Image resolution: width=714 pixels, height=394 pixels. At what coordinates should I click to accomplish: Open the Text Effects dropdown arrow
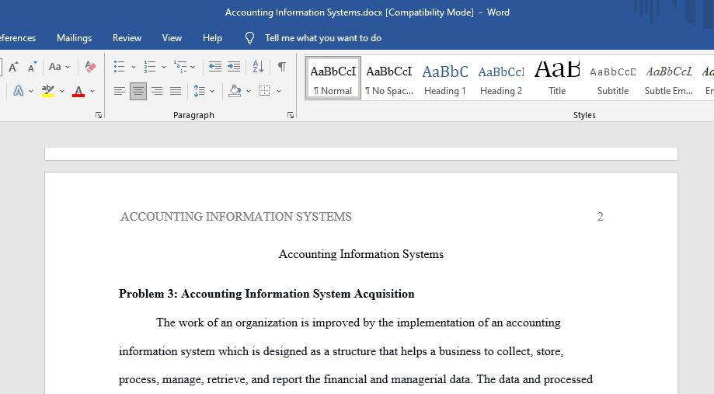pyautogui.click(x=31, y=91)
